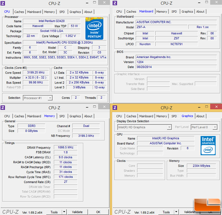This screenshot has height=215, width=222.
Task: Open the Processor #1 selection dropdown
Action: click(x=38, y=98)
